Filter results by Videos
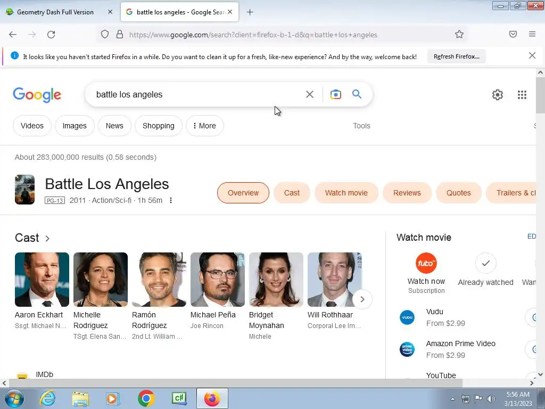The image size is (545, 409). click(x=32, y=126)
